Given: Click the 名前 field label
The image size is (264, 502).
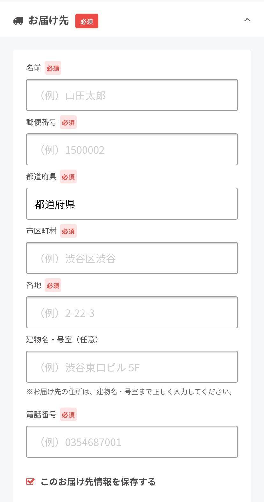Looking at the screenshot, I should (x=34, y=68).
